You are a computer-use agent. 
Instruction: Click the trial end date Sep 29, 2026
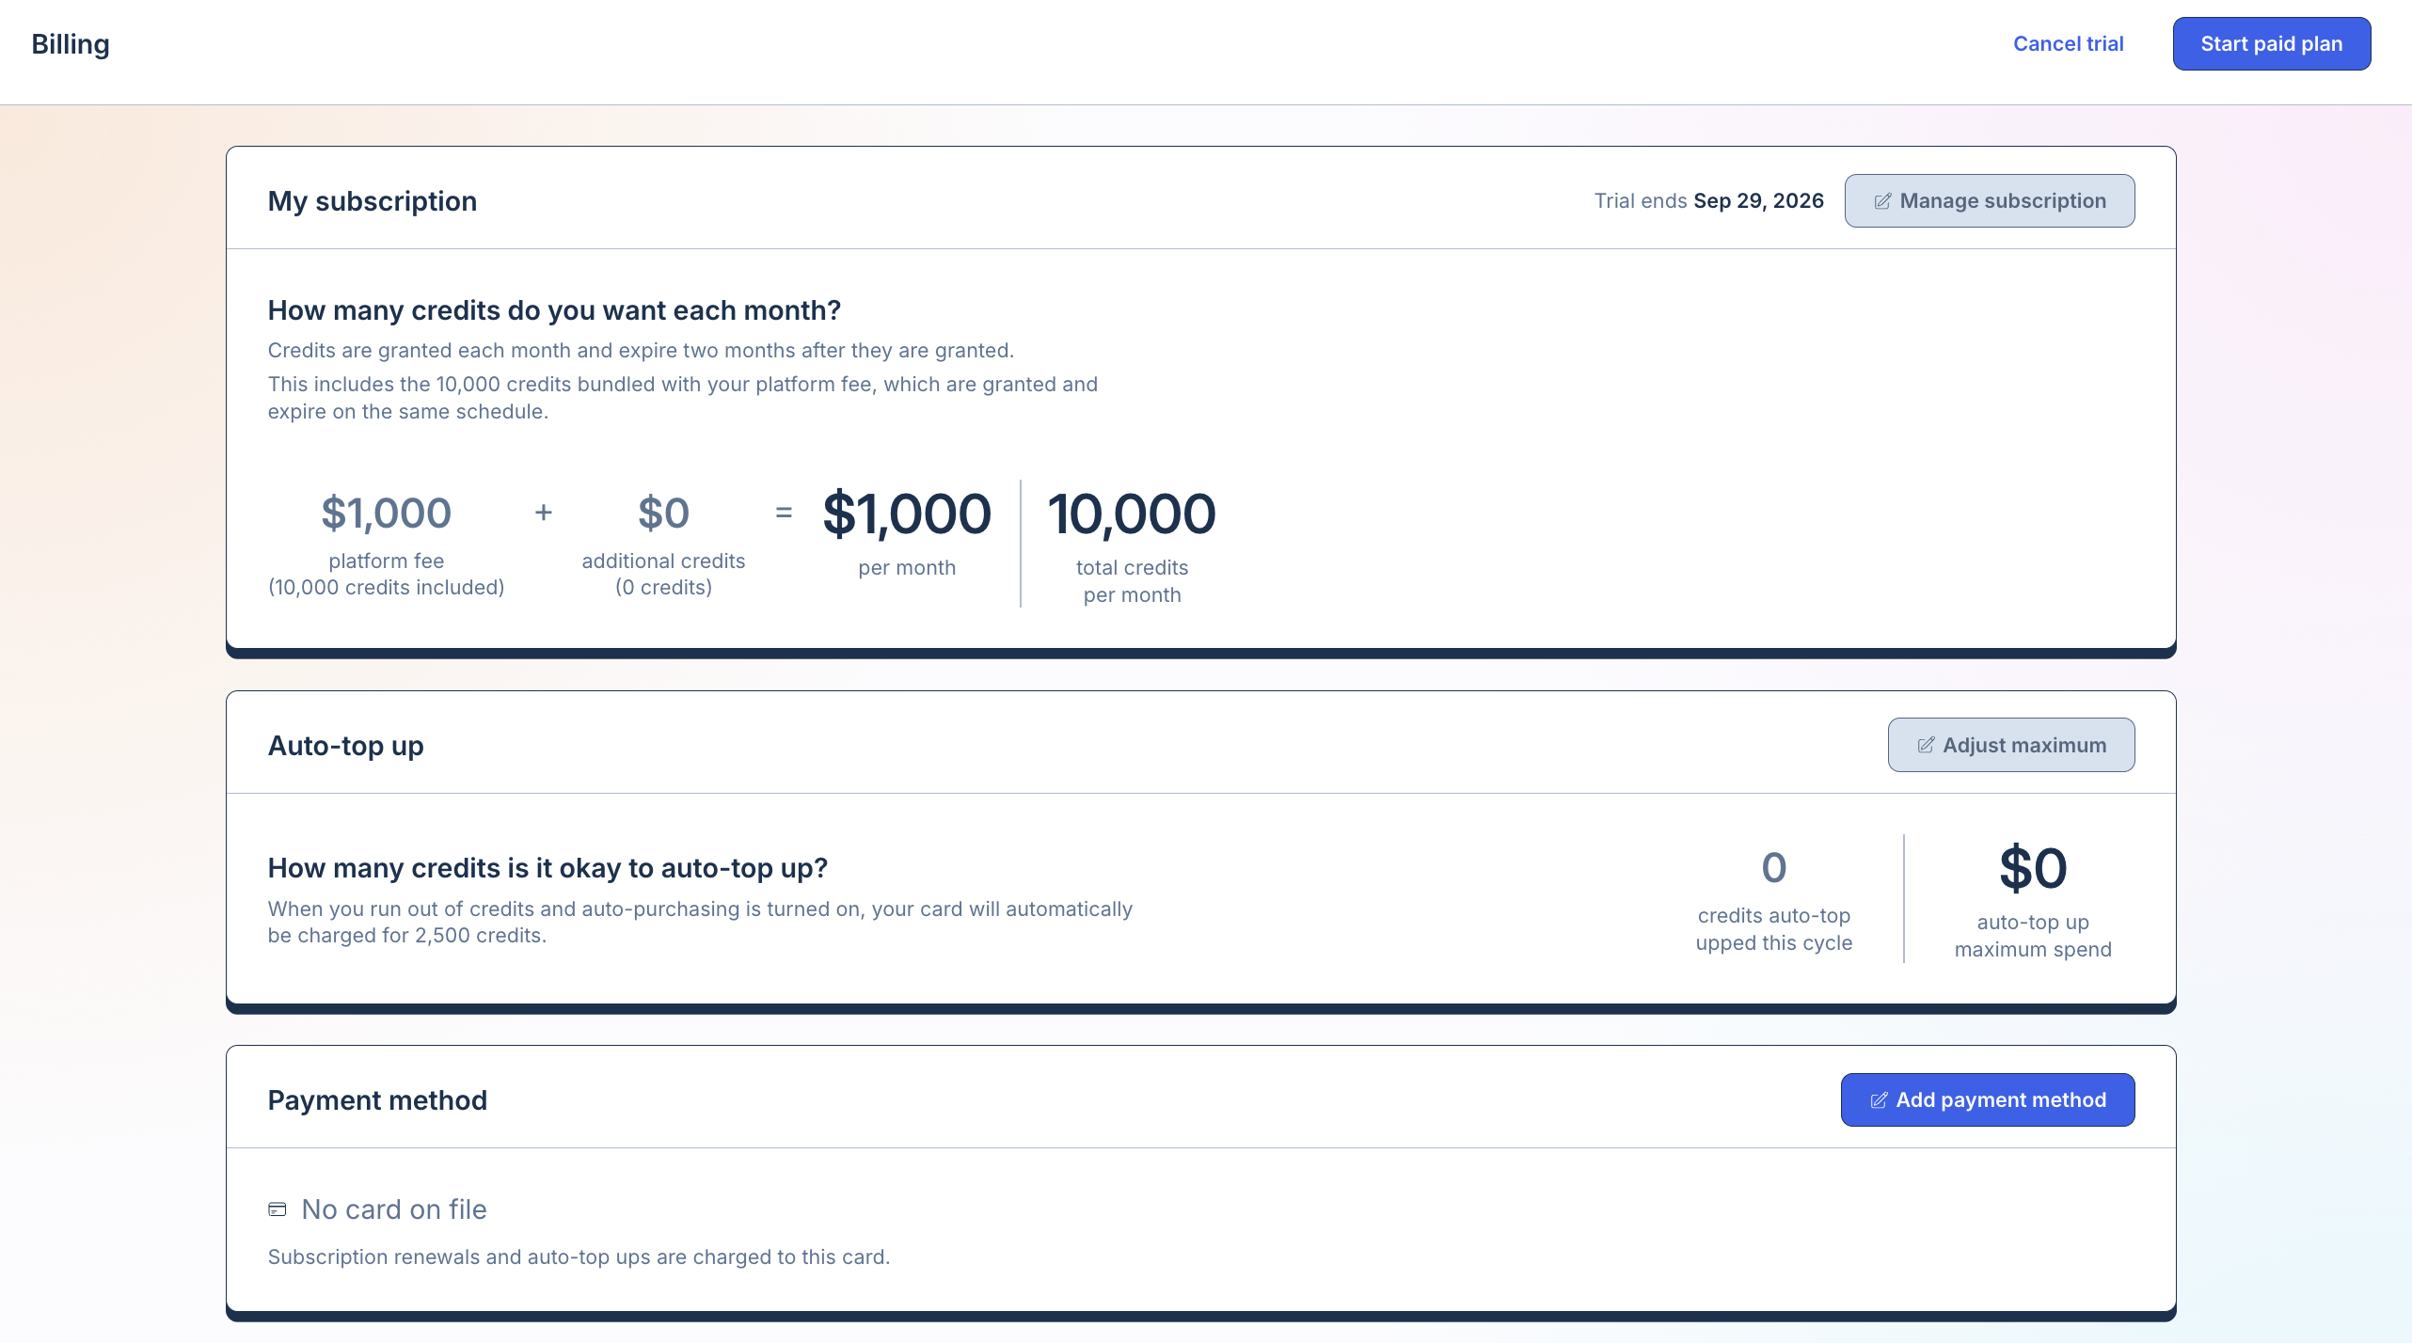click(x=1759, y=200)
